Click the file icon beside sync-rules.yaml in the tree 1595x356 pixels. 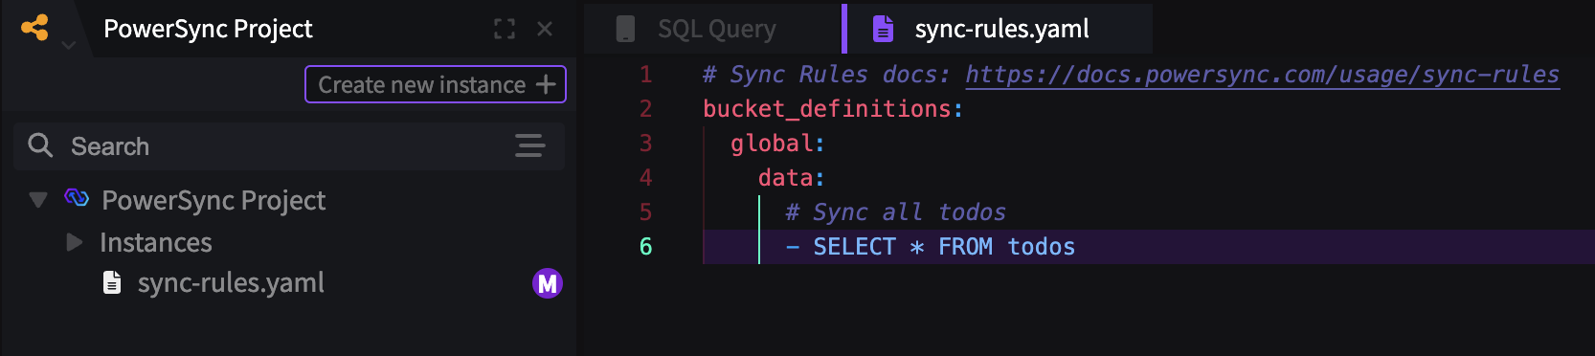[x=112, y=282]
